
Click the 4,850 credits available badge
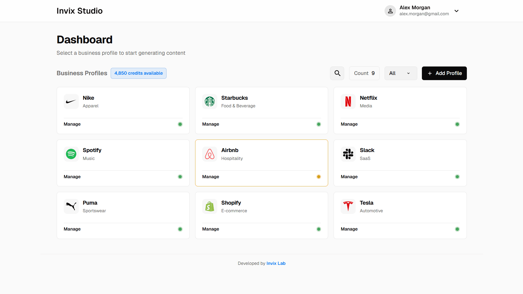point(138,73)
